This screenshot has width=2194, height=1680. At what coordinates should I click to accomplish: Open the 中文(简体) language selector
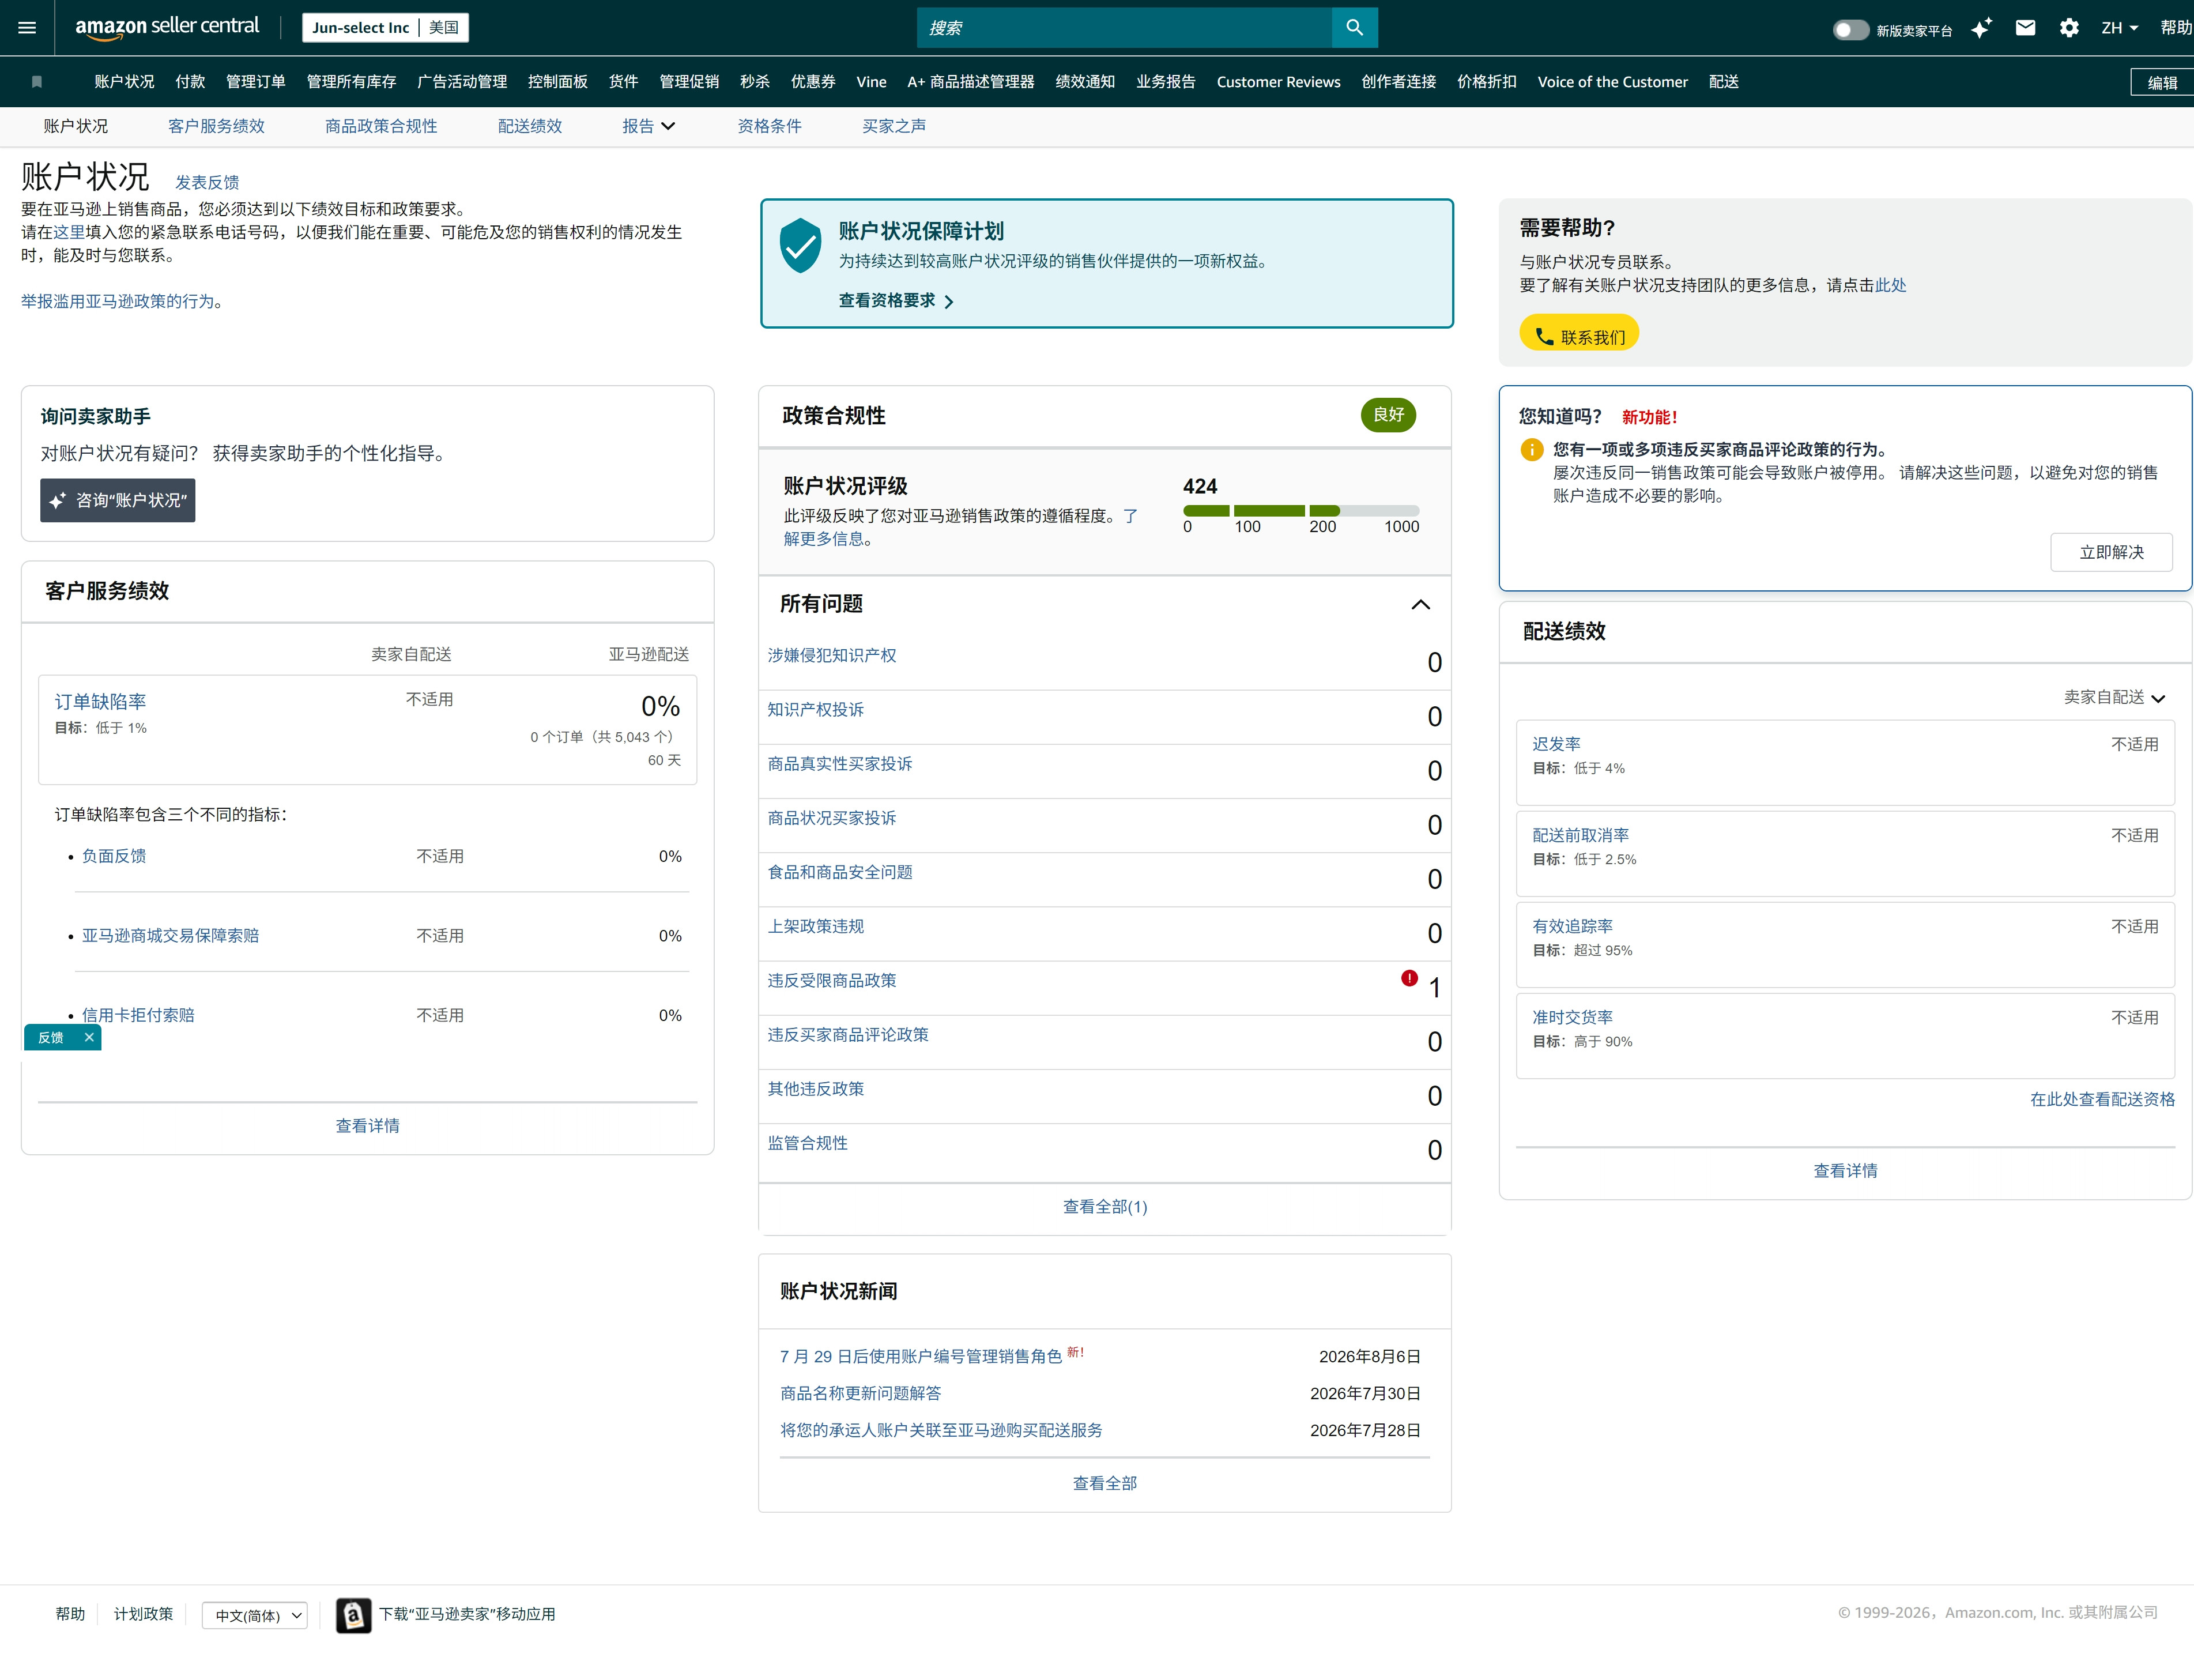point(255,1615)
